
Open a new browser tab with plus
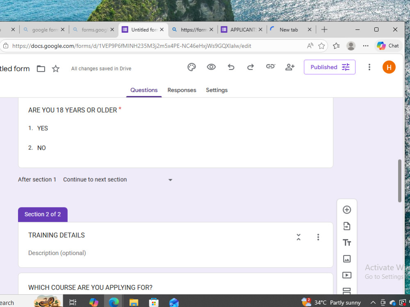click(x=324, y=29)
